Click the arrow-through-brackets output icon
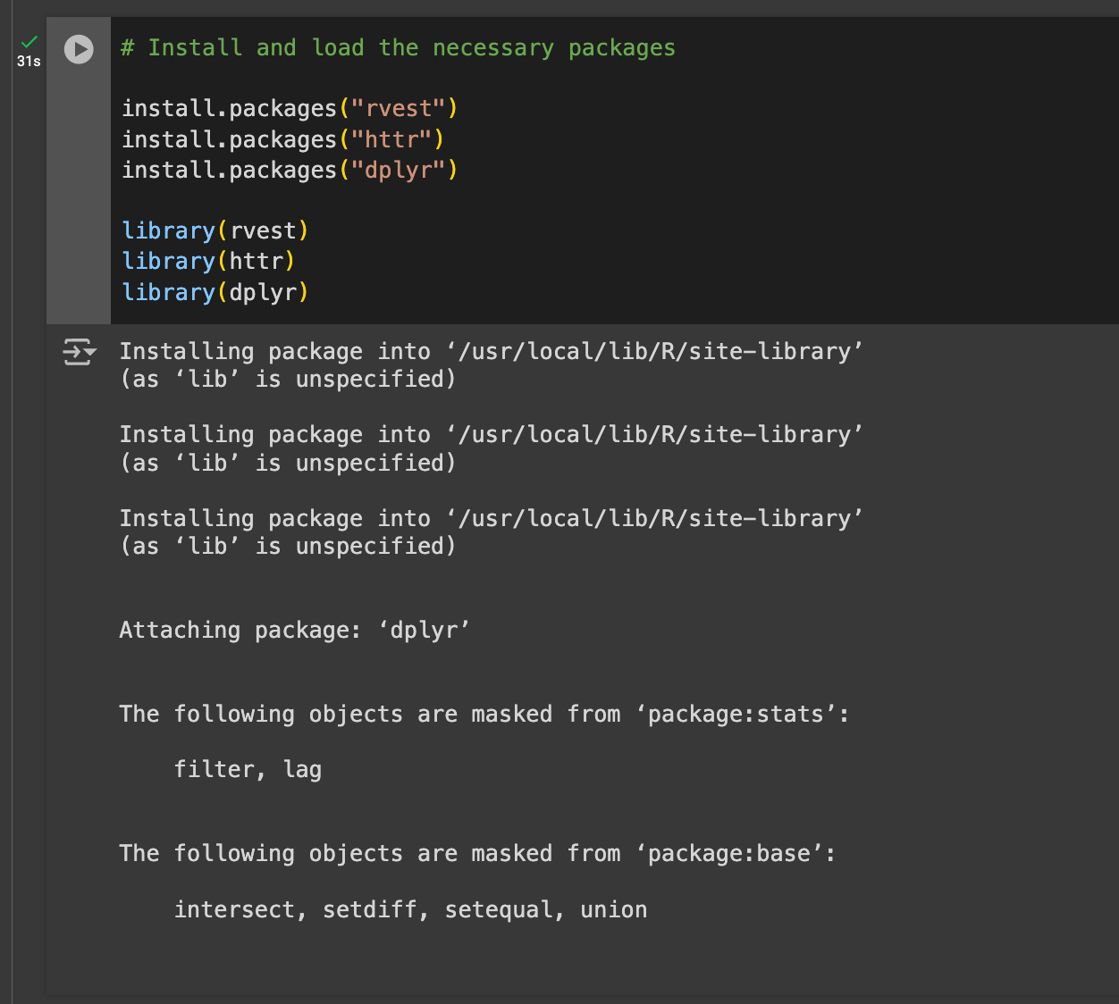Image resolution: width=1119 pixels, height=1004 pixels. [75, 352]
